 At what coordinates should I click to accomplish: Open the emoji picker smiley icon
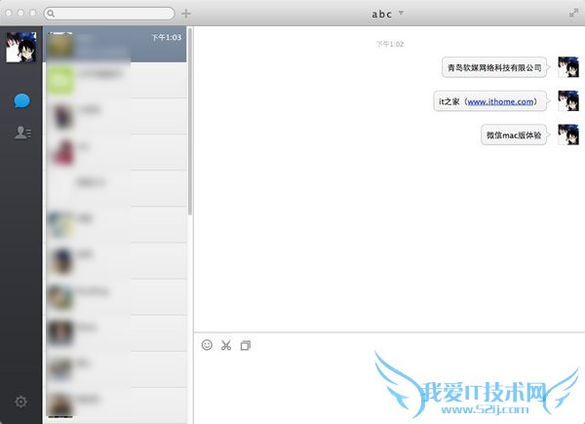click(207, 345)
